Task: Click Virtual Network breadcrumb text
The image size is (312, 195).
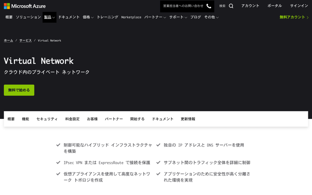Action: click(50, 40)
